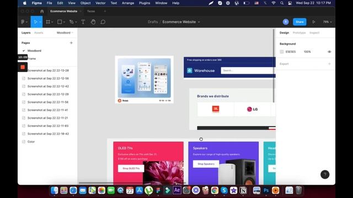The width and height of the screenshot is (353, 198).
Task: Select the Frame page
Action: tap(32, 59)
